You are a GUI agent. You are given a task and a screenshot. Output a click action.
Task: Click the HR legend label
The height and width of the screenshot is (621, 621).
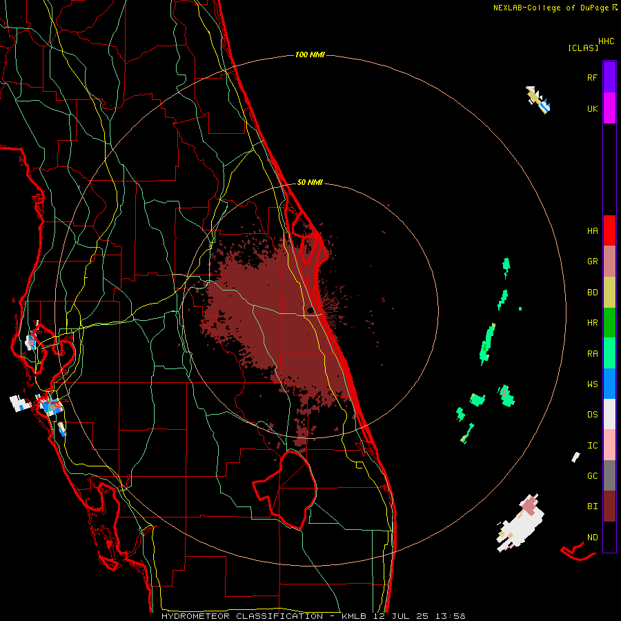pyautogui.click(x=592, y=323)
